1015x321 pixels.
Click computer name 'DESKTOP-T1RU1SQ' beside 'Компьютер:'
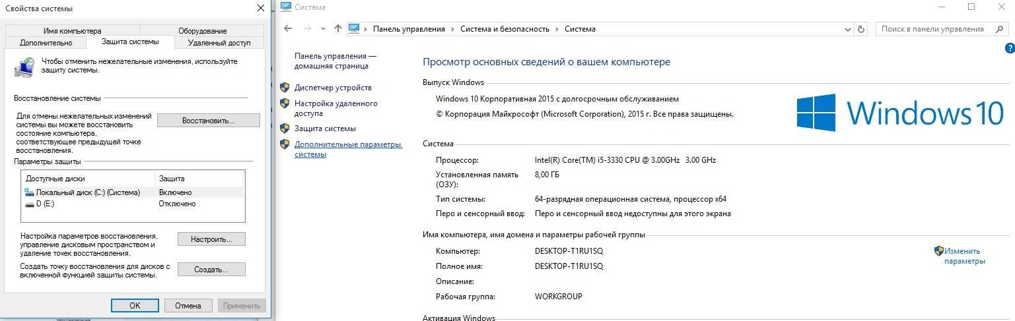pyautogui.click(x=569, y=251)
